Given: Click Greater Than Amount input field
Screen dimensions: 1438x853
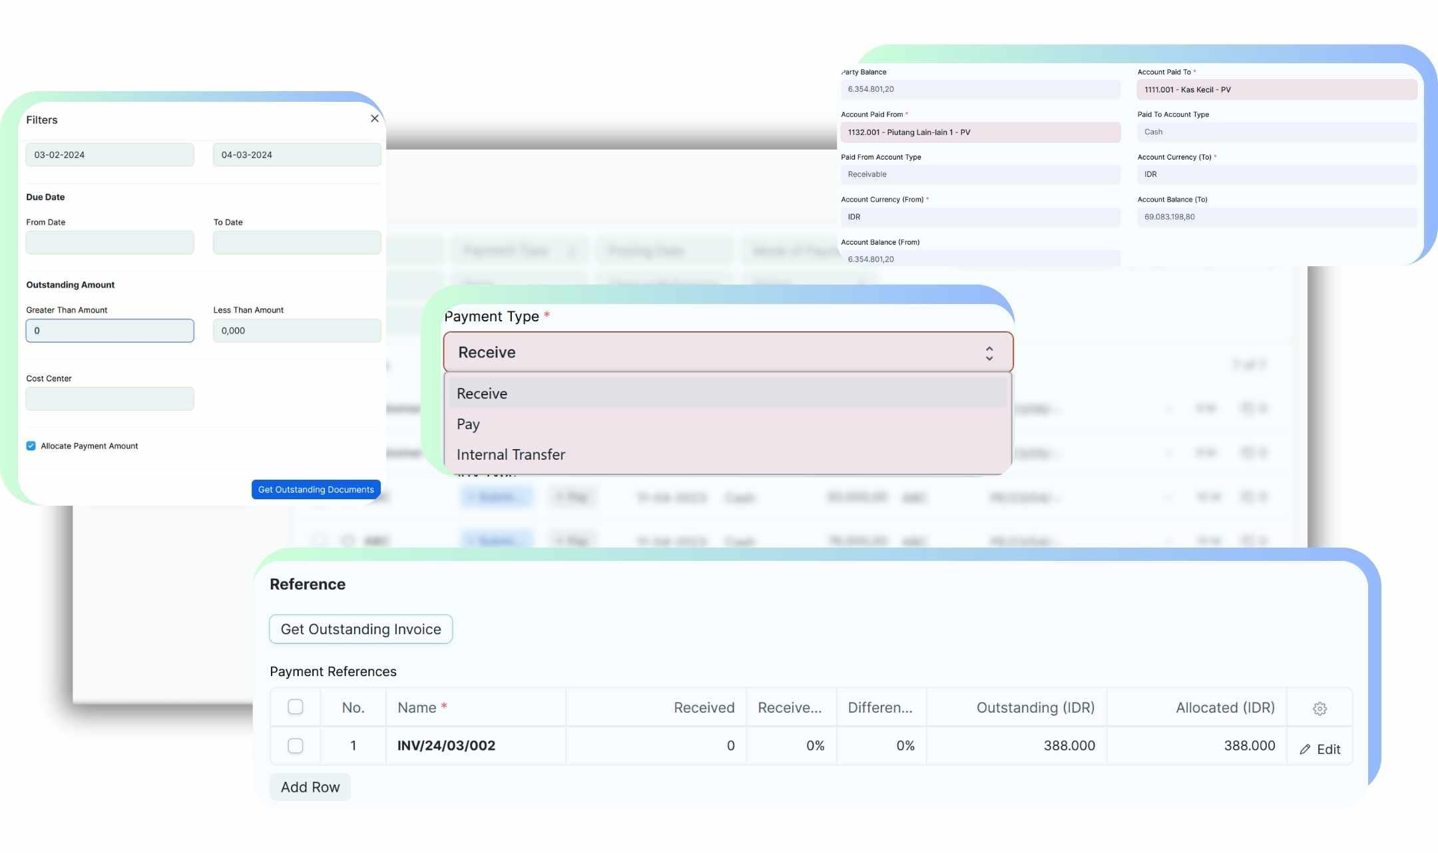Looking at the screenshot, I should 110,331.
